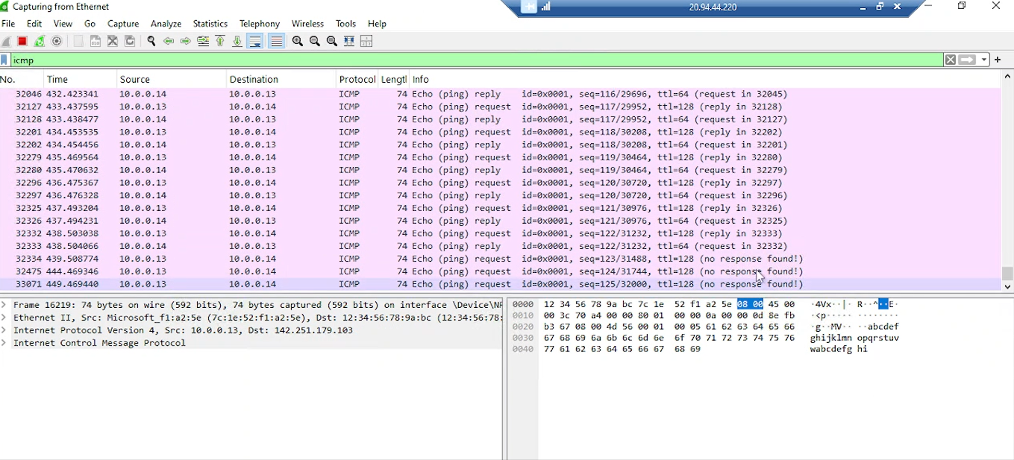1014x460 pixels.
Task: Sort packets by Destination column
Action: tap(281, 79)
